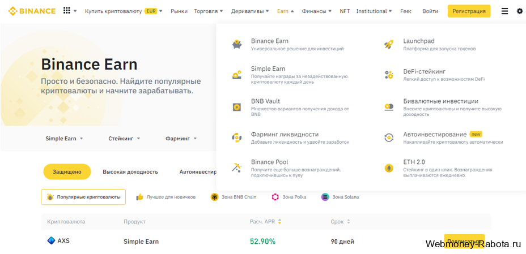Click the Launchpad rocket icon
Viewport: 526px width, 254px height.
389,44
